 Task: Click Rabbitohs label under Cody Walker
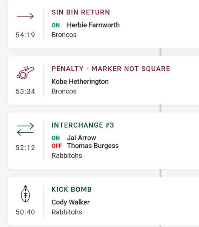coord(67,212)
